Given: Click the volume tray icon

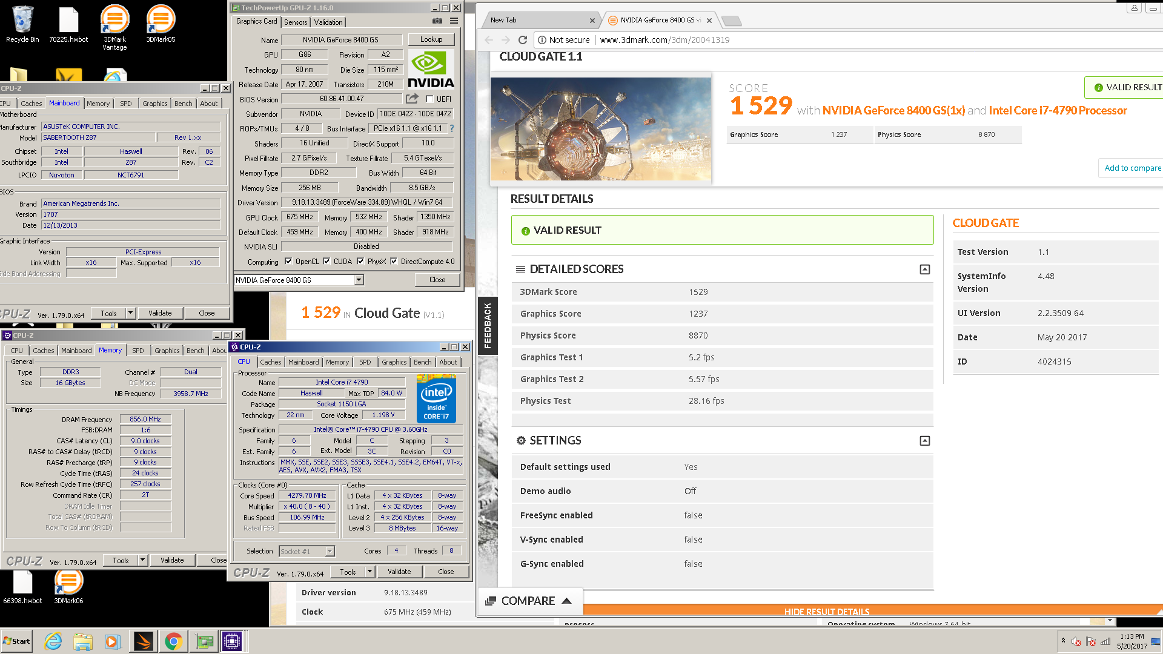Looking at the screenshot, I should pos(1076,641).
